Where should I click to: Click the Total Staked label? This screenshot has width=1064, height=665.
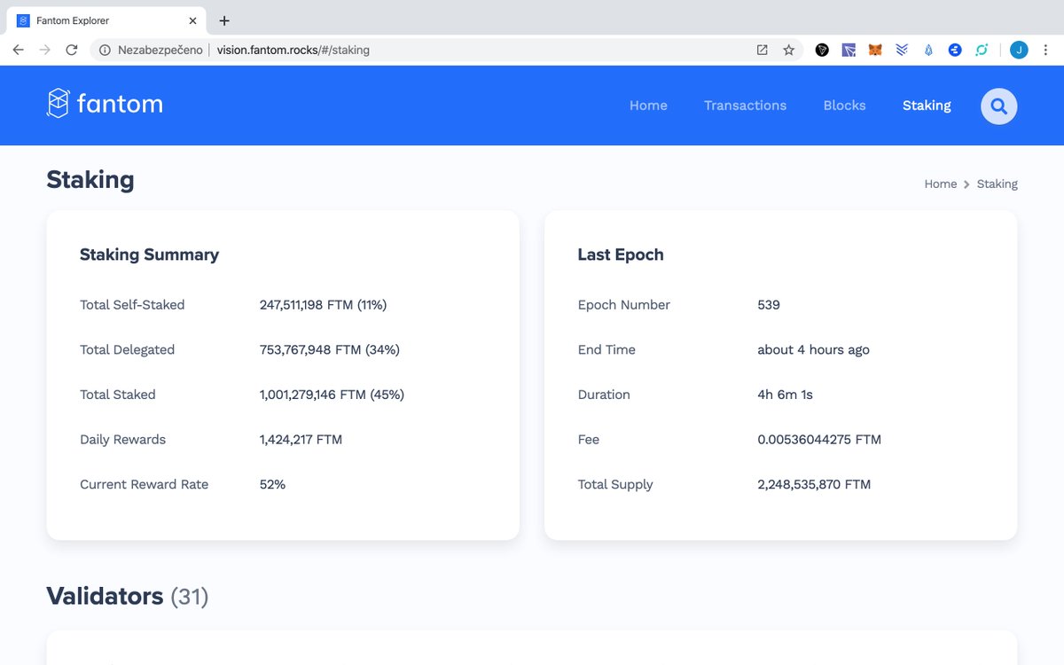click(117, 395)
